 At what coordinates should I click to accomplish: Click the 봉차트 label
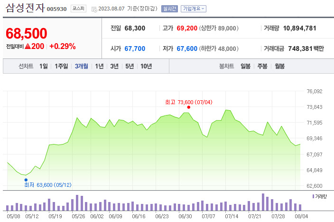(x=227, y=66)
